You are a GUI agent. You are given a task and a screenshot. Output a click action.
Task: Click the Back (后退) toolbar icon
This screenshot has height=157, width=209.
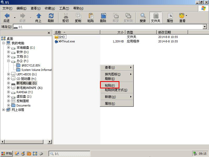tap(7, 16)
